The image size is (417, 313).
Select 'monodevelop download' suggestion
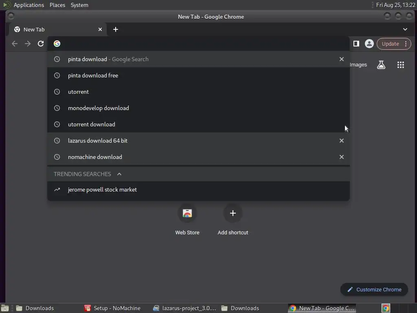198,108
